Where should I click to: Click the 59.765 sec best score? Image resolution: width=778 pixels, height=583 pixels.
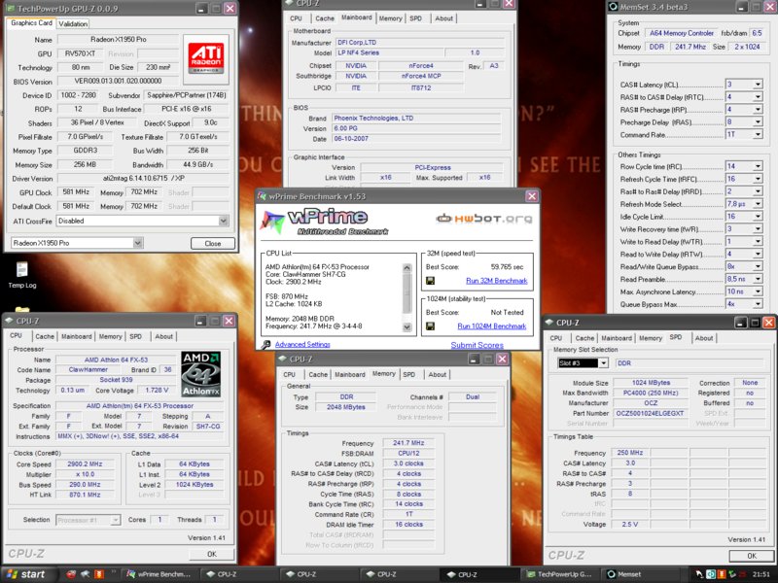507,266
